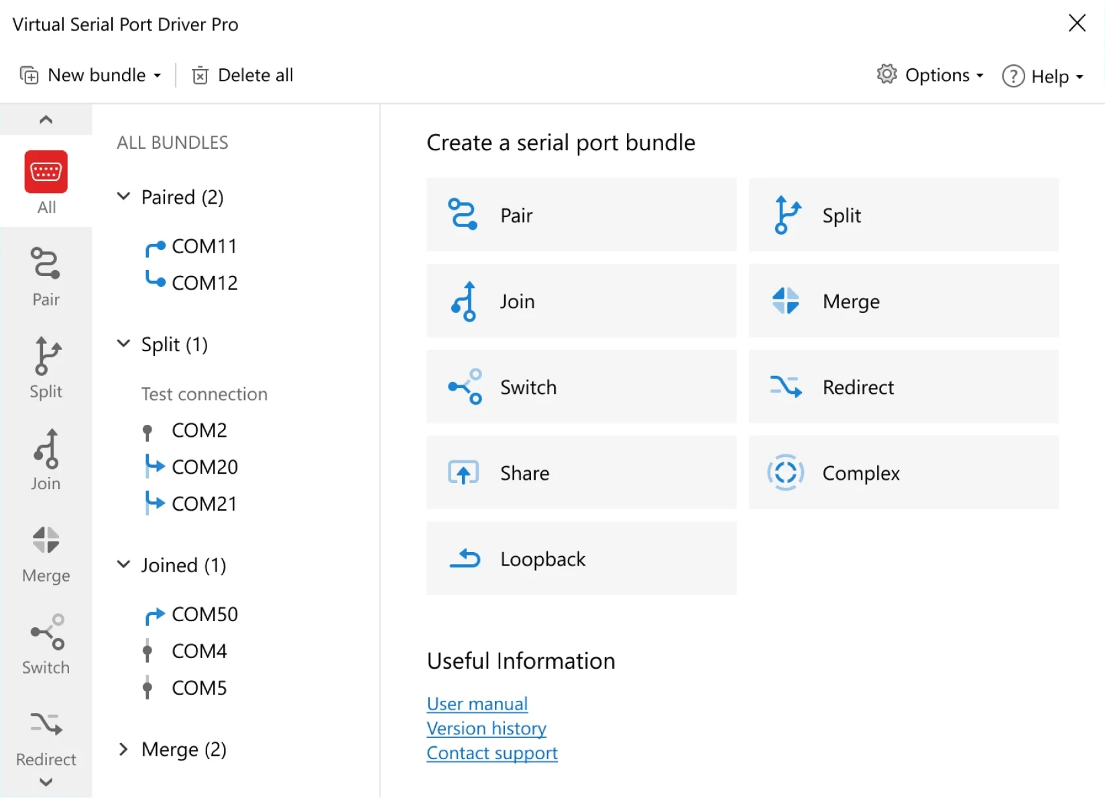Screen dimensions: 1105x798
Task: Select COM20 in the bundle tree
Action: 205,466
